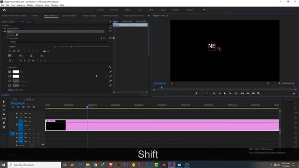Toggle Source Text animation stopwatch

tap(7, 38)
